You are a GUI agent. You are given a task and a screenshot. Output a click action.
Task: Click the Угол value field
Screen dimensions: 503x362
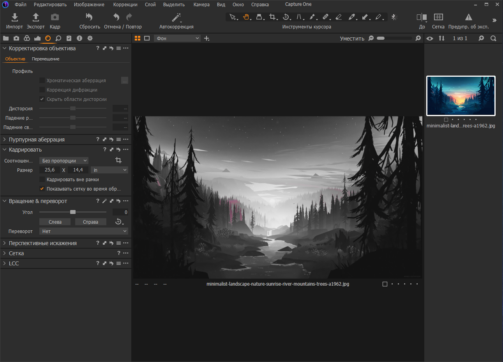pyautogui.click(x=120, y=212)
